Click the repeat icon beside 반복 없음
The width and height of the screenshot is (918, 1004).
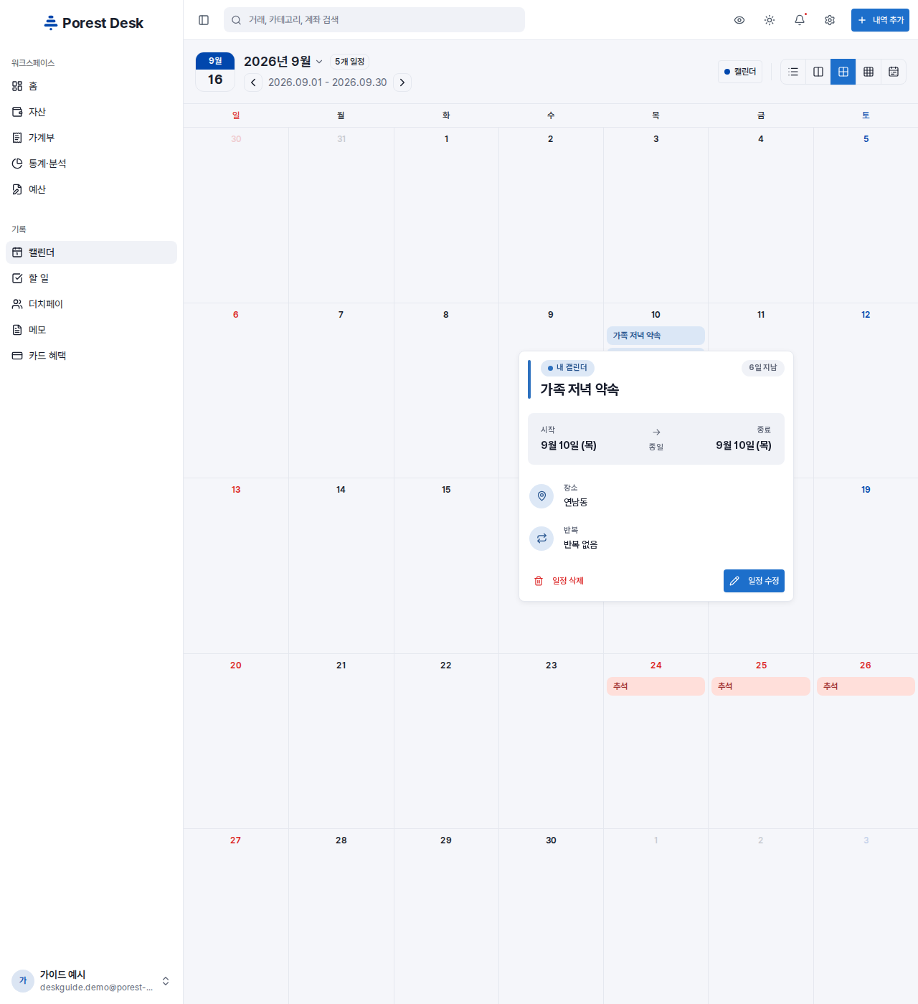point(541,538)
